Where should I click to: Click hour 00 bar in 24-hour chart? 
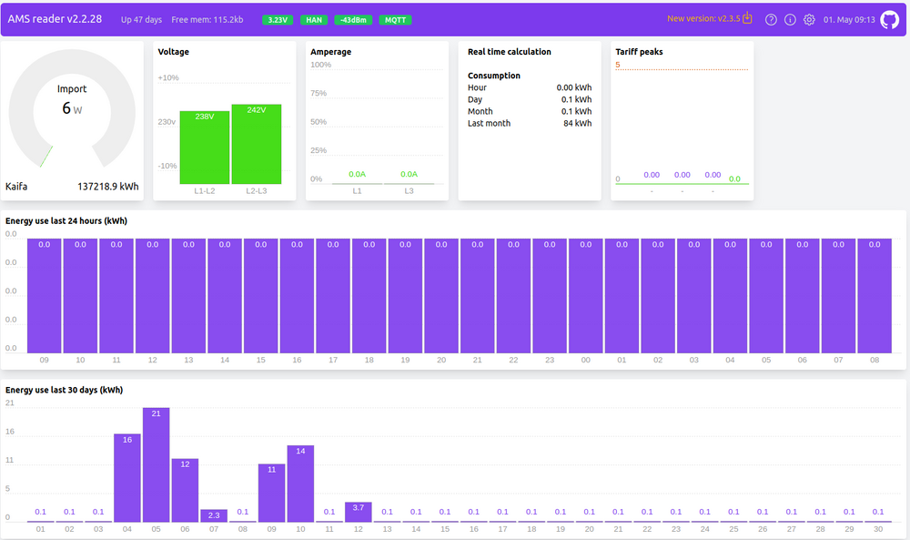pos(585,296)
